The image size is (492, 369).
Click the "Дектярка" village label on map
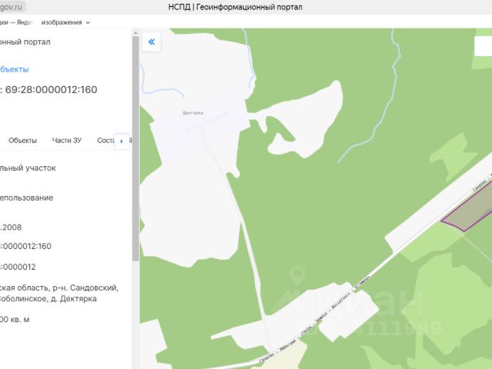click(193, 113)
